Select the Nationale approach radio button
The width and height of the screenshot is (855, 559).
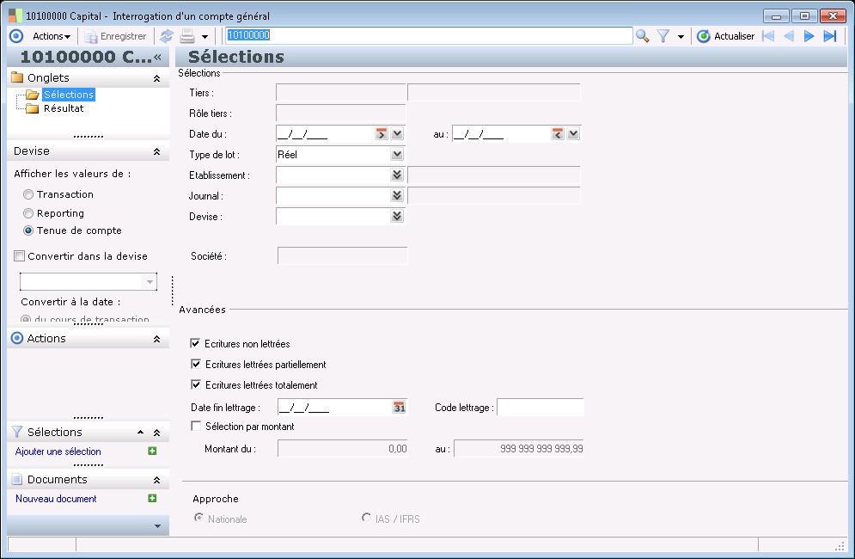click(x=199, y=518)
